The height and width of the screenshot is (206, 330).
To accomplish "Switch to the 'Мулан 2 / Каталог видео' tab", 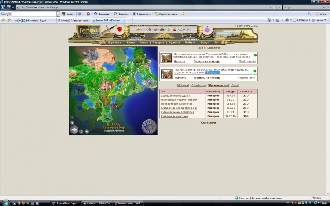I will [x=74, y=21].
